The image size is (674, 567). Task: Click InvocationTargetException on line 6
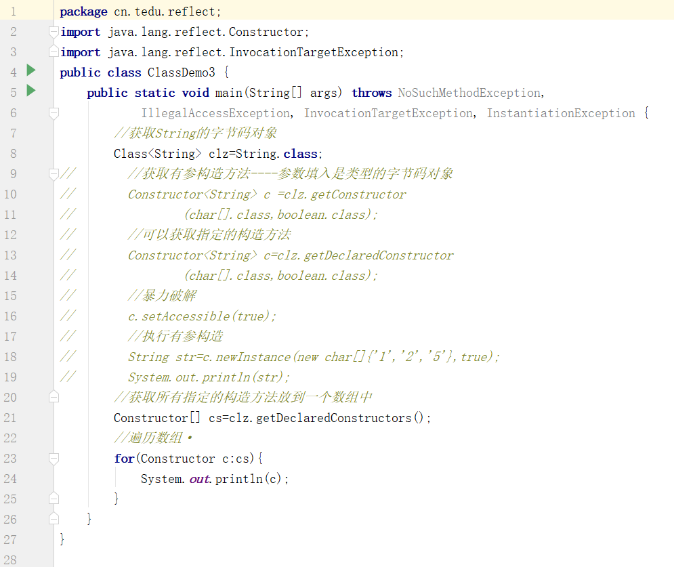388,113
